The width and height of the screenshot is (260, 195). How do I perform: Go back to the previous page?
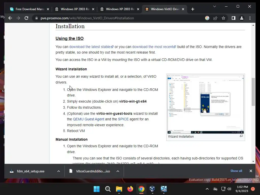click(x=10, y=18)
